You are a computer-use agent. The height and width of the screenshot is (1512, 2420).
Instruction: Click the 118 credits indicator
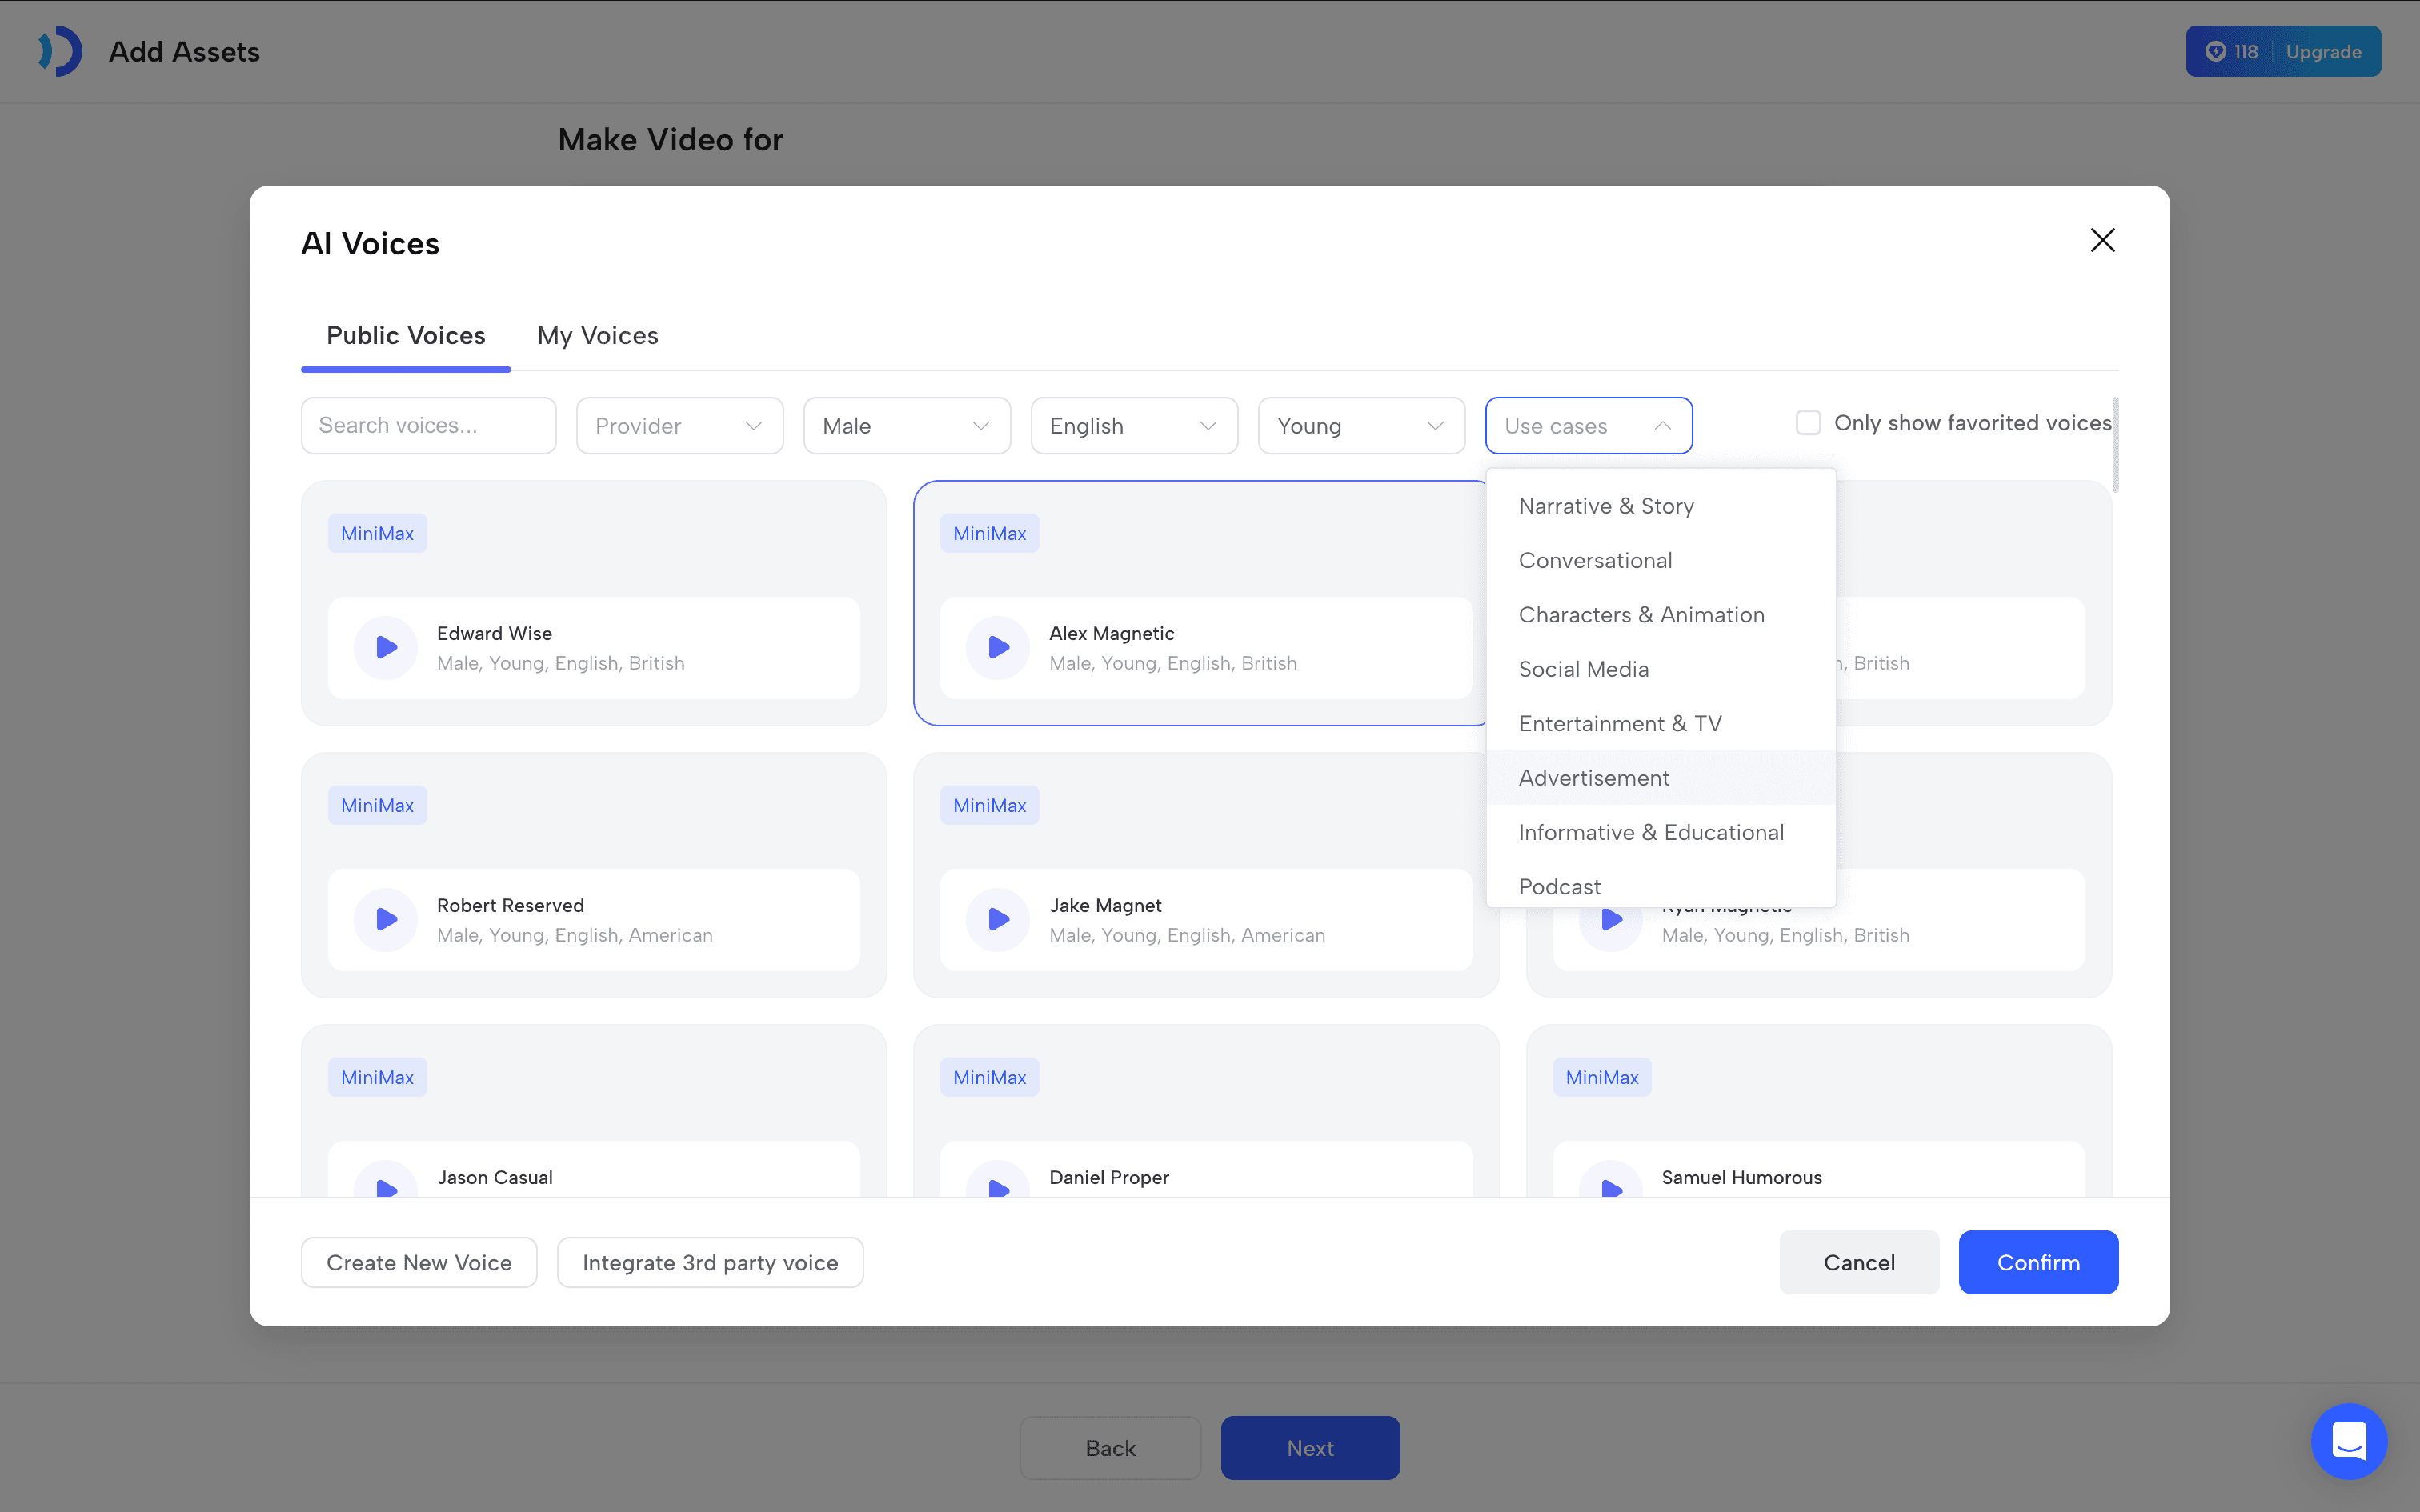pos(2232,52)
